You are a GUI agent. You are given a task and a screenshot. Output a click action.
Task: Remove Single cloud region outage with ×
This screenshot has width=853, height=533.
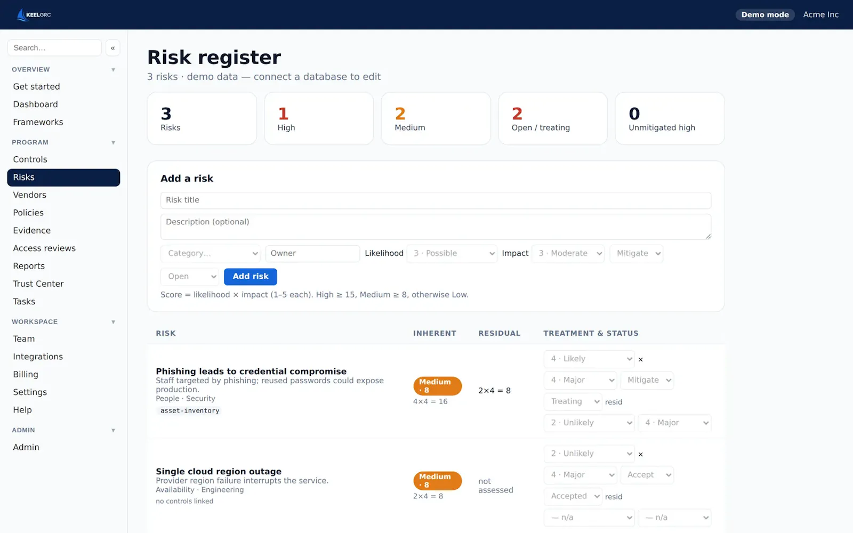point(641,454)
